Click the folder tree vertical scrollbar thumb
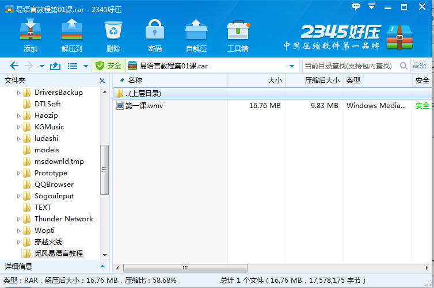Screen dimensions: 434x288 pyautogui.click(x=104, y=170)
